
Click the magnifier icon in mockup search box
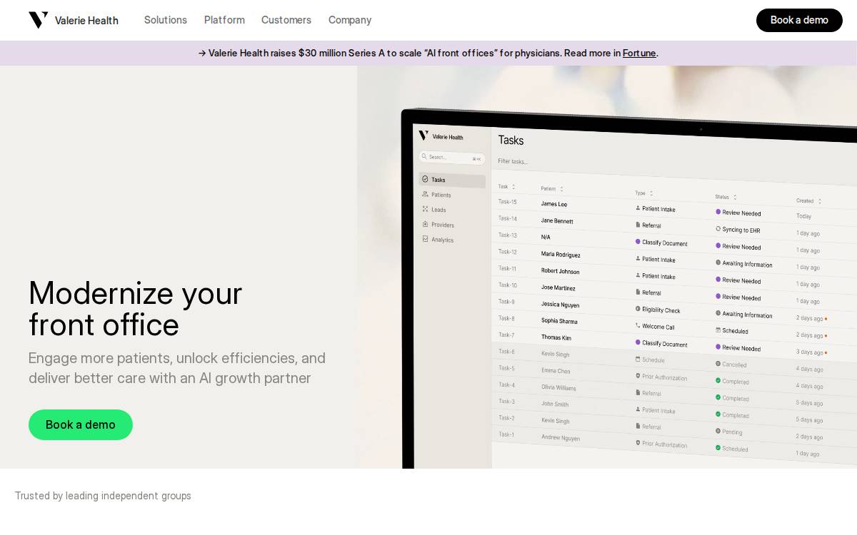coord(424,156)
